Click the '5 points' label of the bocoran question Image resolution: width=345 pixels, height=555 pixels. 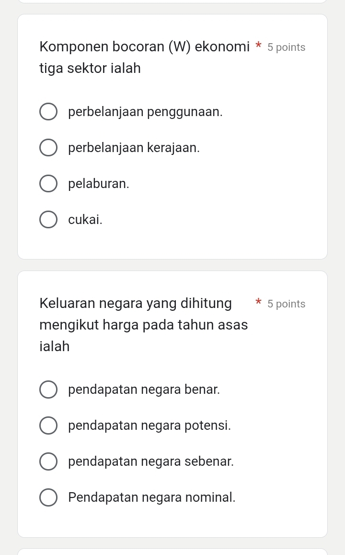point(286,47)
